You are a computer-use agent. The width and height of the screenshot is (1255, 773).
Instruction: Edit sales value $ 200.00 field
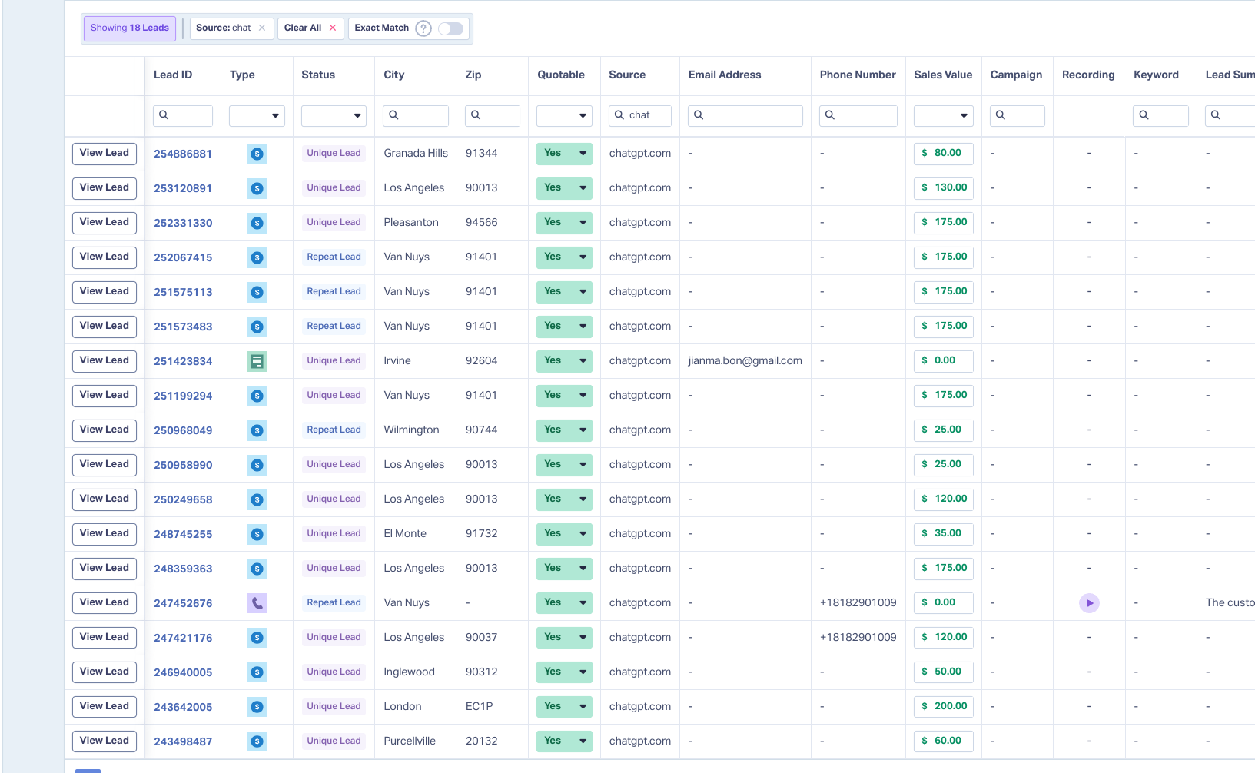click(x=944, y=707)
